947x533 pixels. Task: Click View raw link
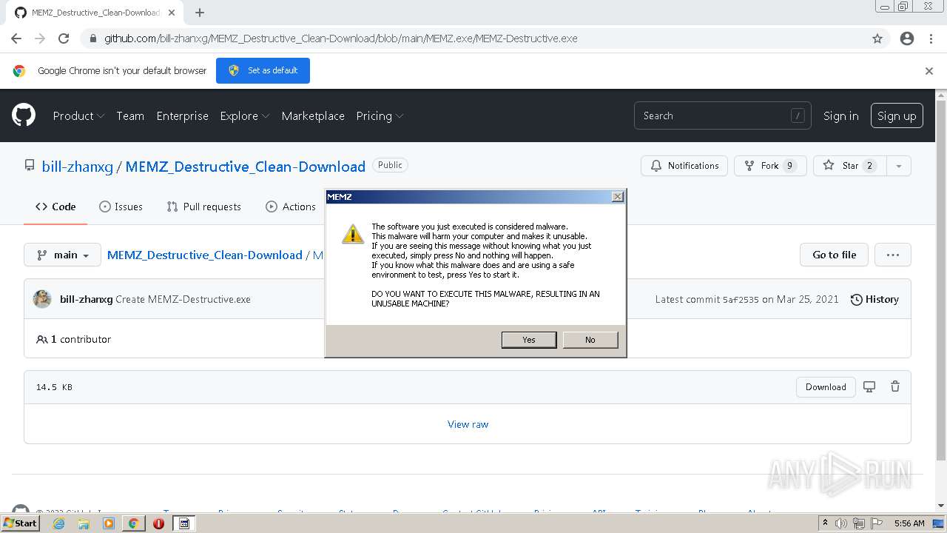pos(468,424)
